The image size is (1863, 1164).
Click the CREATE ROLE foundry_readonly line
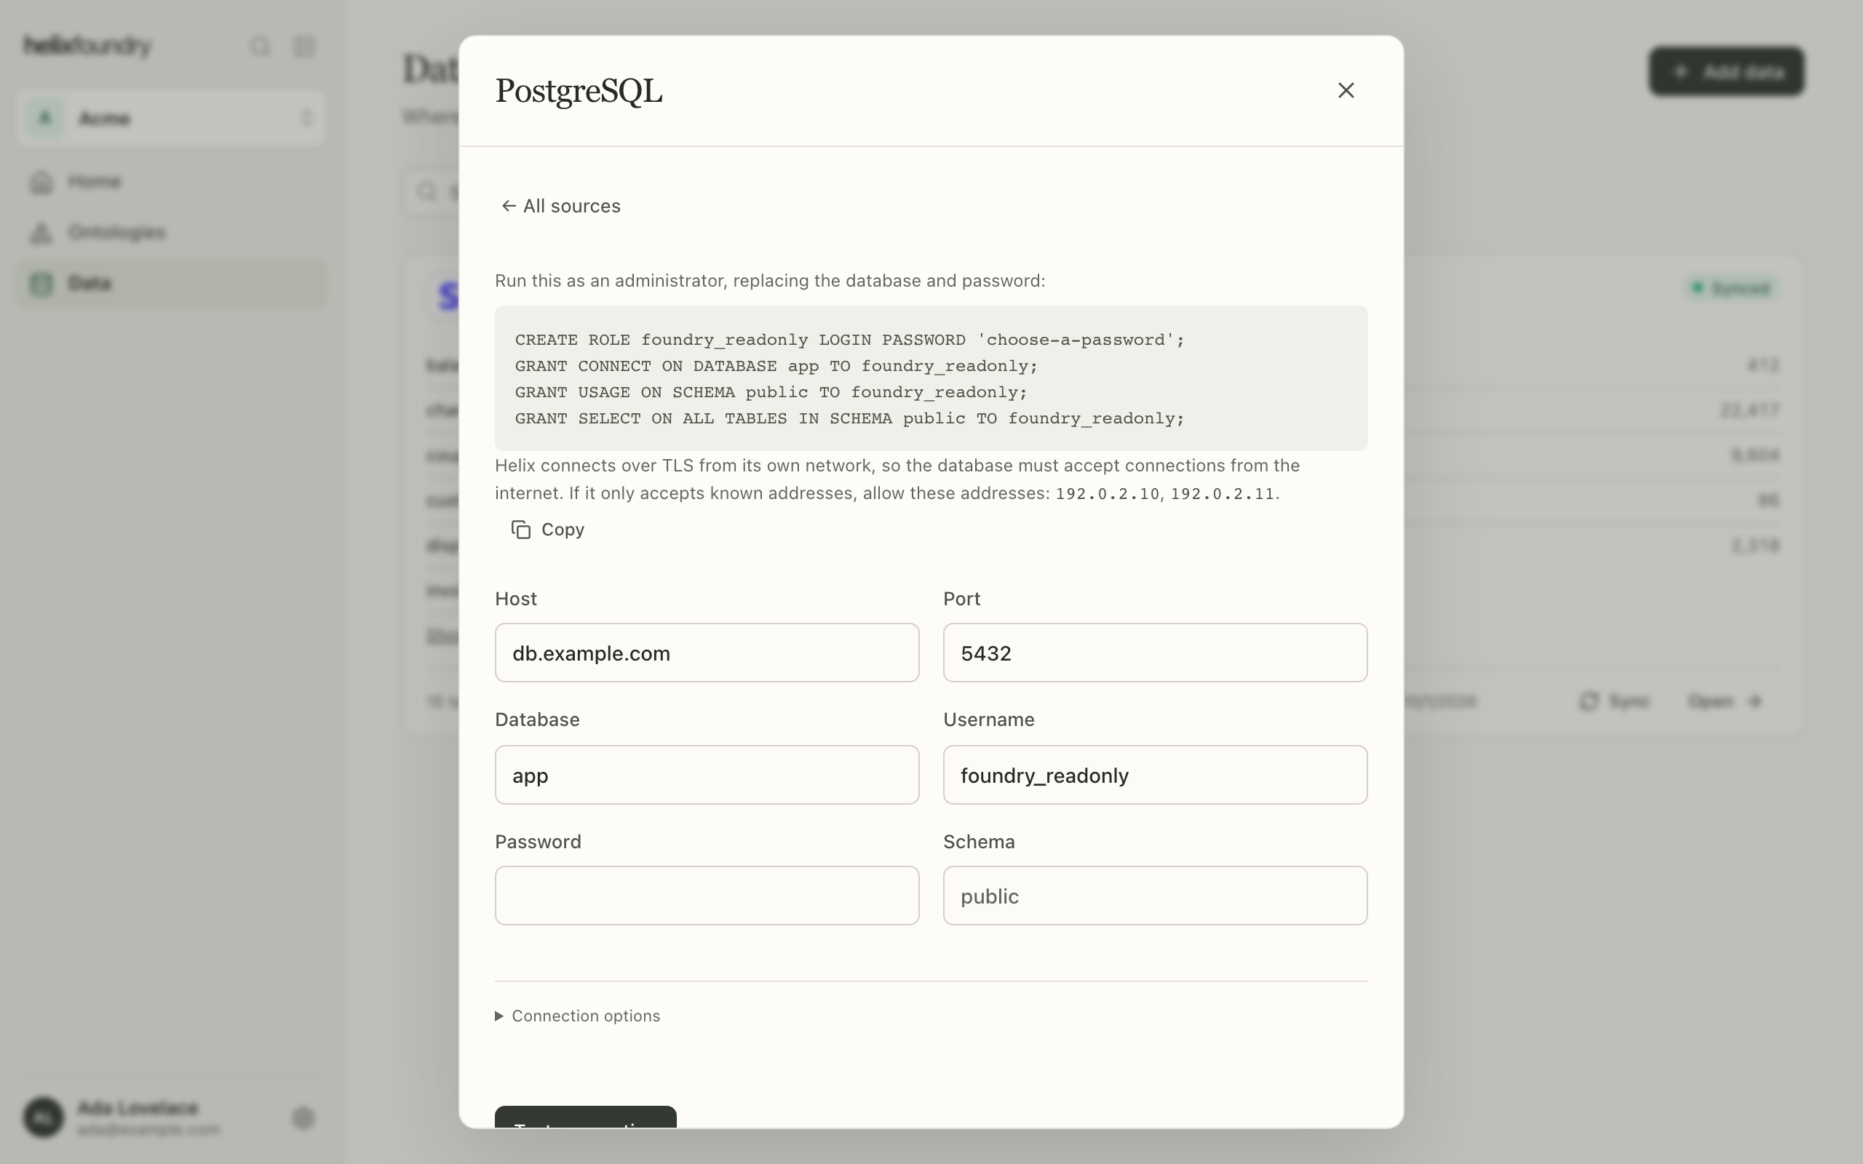(850, 340)
